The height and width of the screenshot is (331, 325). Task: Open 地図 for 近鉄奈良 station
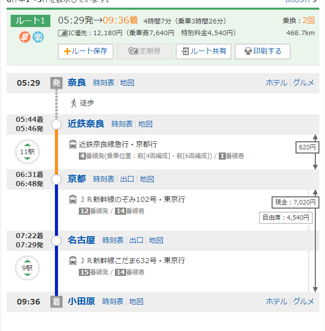[x=145, y=124]
